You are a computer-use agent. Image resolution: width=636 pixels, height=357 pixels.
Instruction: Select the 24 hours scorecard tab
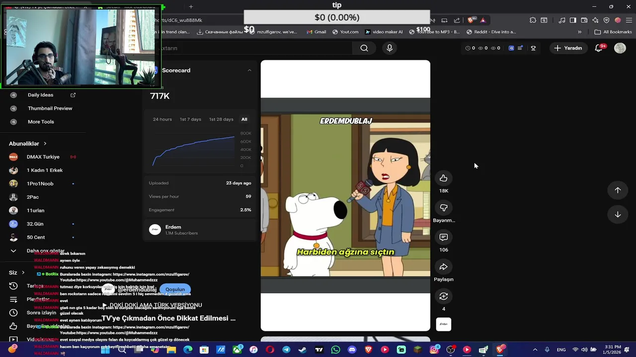click(162, 119)
